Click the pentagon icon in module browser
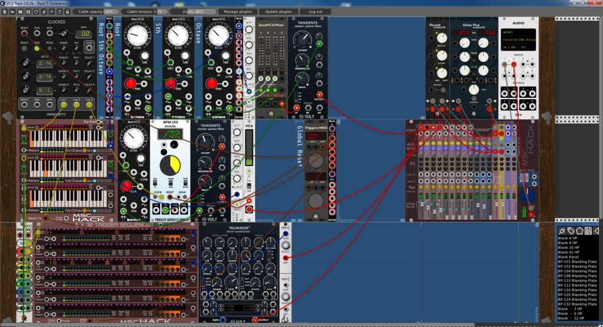This screenshot has width=603, height=327. tap(579, 231)
